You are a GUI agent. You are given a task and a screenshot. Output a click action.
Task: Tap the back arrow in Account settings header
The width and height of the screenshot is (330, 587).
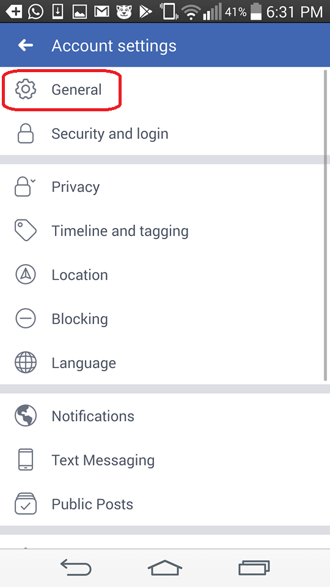pos(26,46)
